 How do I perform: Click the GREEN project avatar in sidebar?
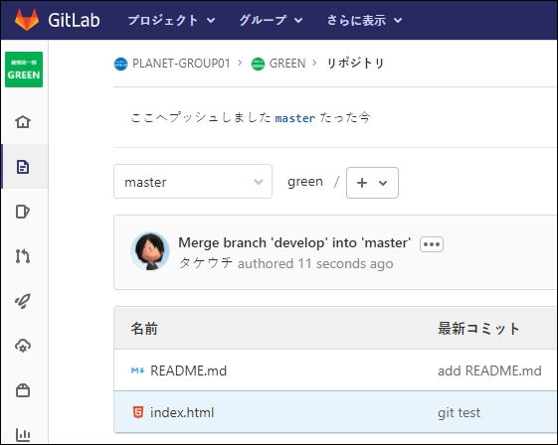[x=24, y=70]
